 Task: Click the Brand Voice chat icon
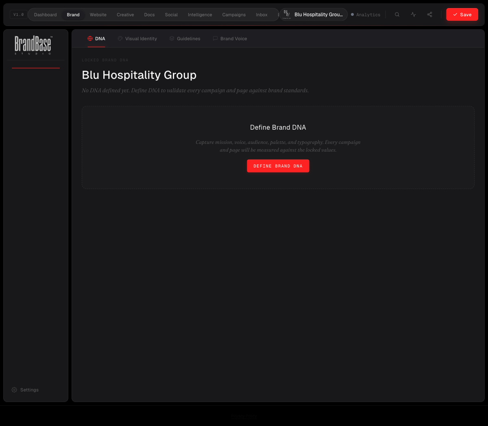click(x=215, y=39)
